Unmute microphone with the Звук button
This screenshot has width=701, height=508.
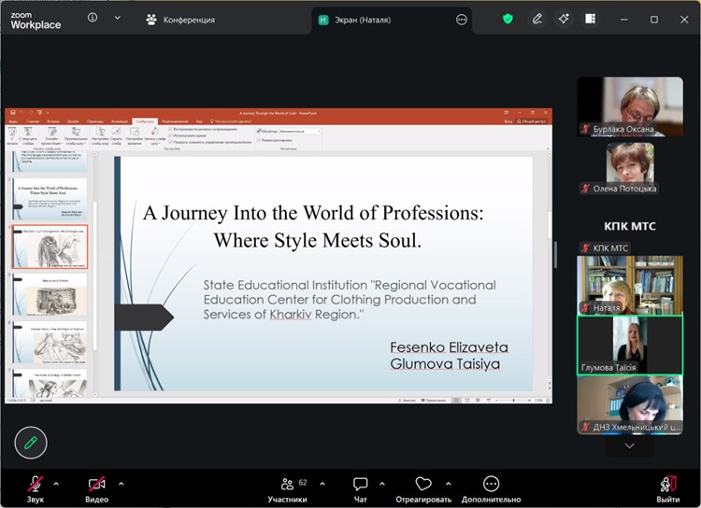[x=35, y=485]
